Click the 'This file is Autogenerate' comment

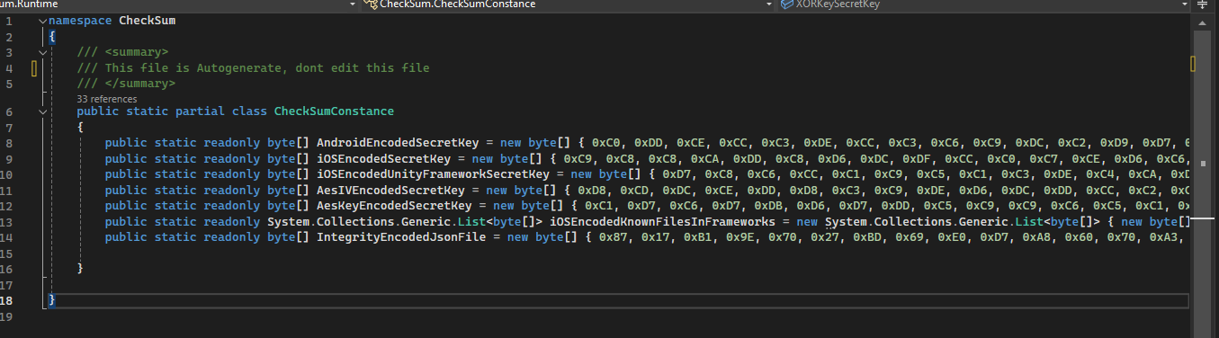click(253, 67)
